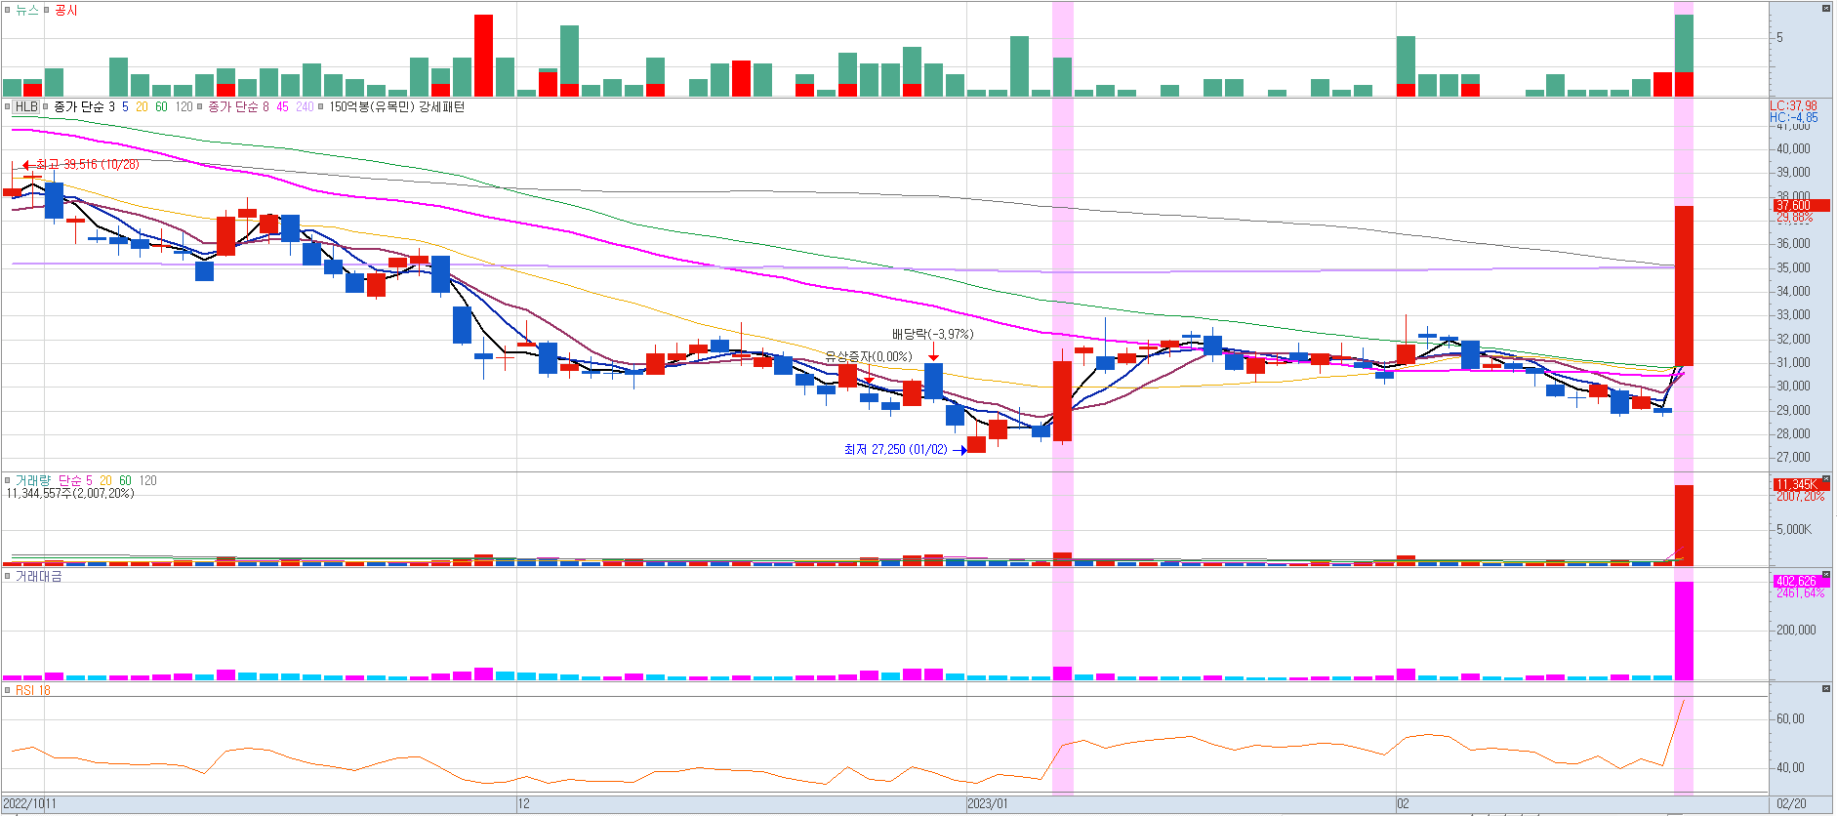Click the 12 month axis label
Screen dimensions: 1837x816
(523, 803)
